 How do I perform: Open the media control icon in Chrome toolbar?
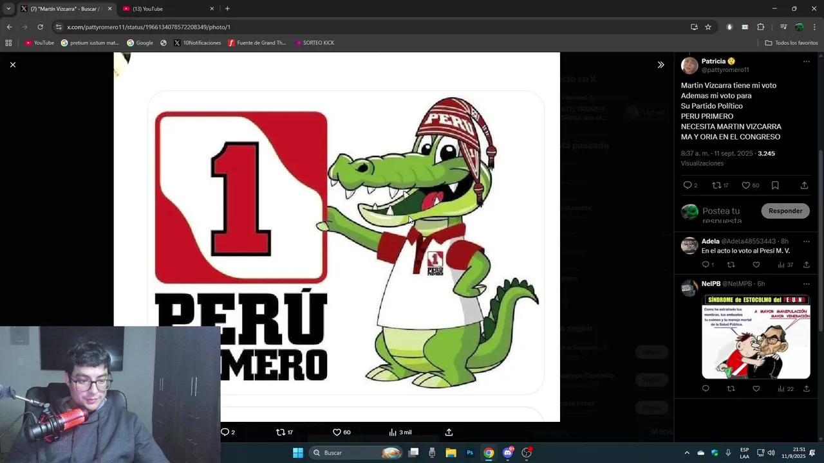point(783,27)
